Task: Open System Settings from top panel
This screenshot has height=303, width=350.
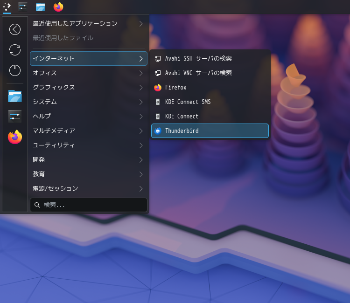Action: (23, 7)
